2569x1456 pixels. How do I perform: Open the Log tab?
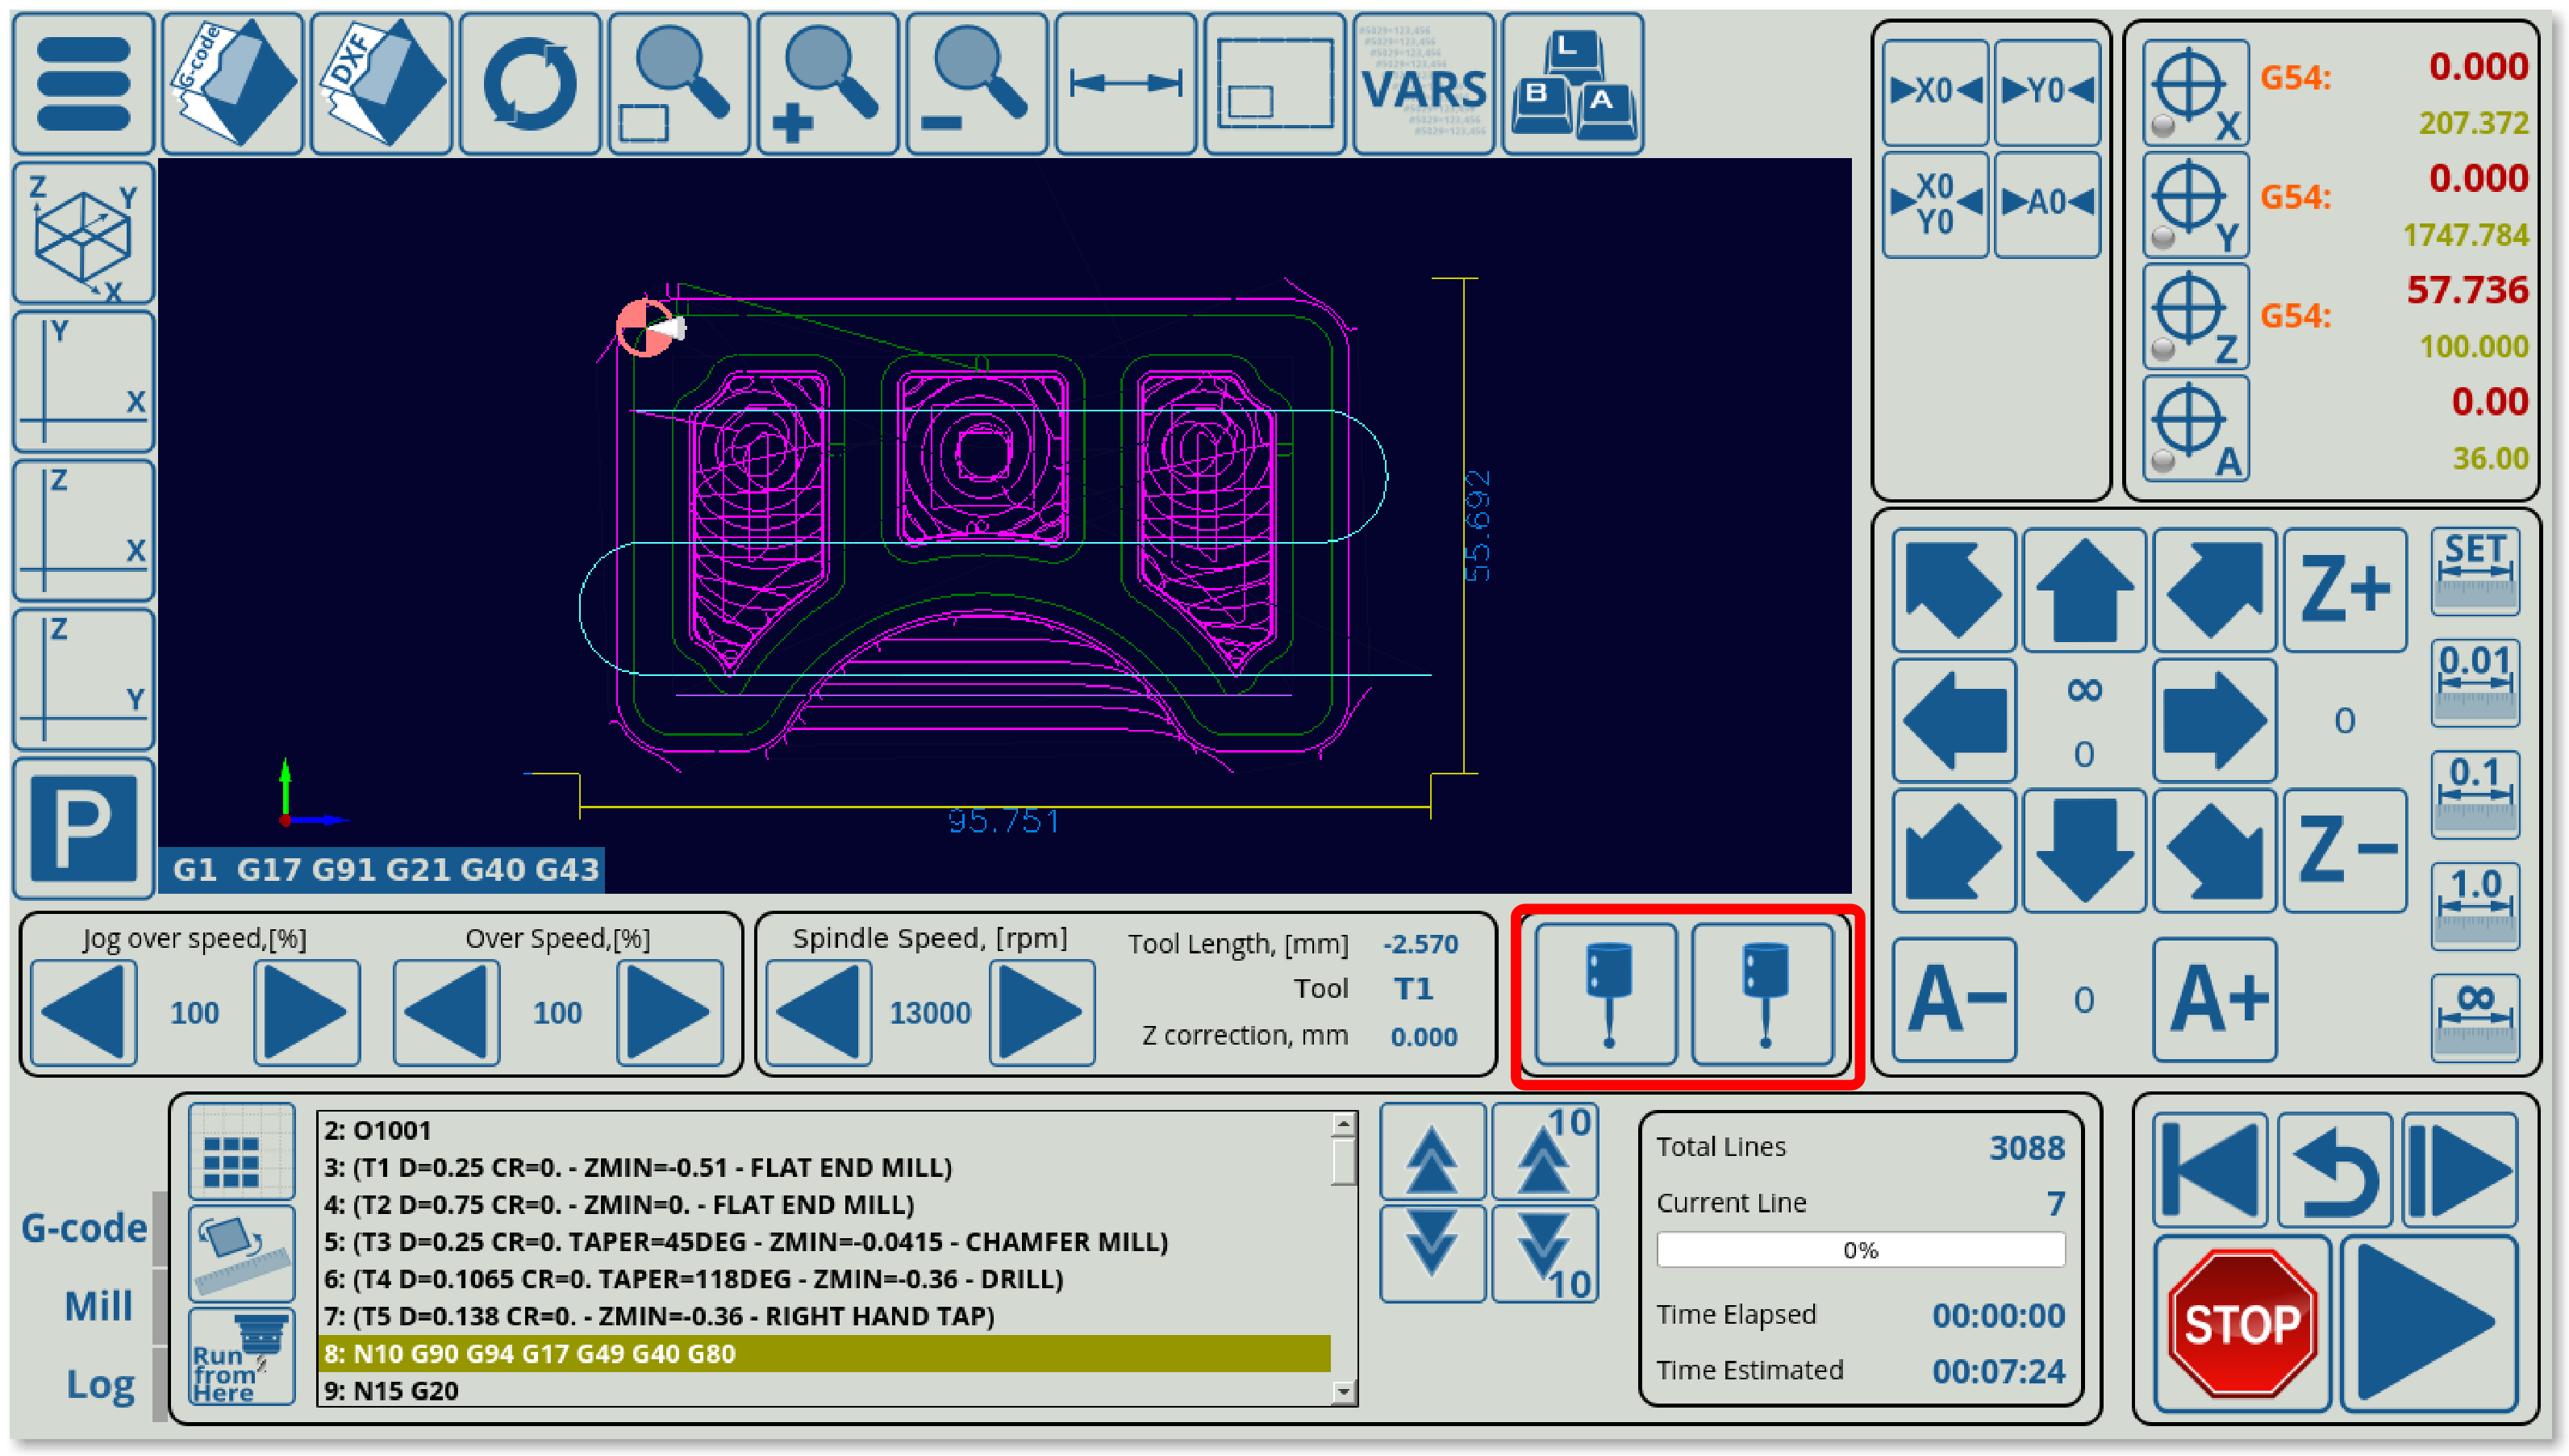click(x=100, y=1384)
